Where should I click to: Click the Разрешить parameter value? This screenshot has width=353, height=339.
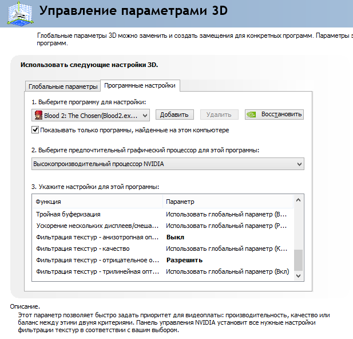[x=184, y=260]
